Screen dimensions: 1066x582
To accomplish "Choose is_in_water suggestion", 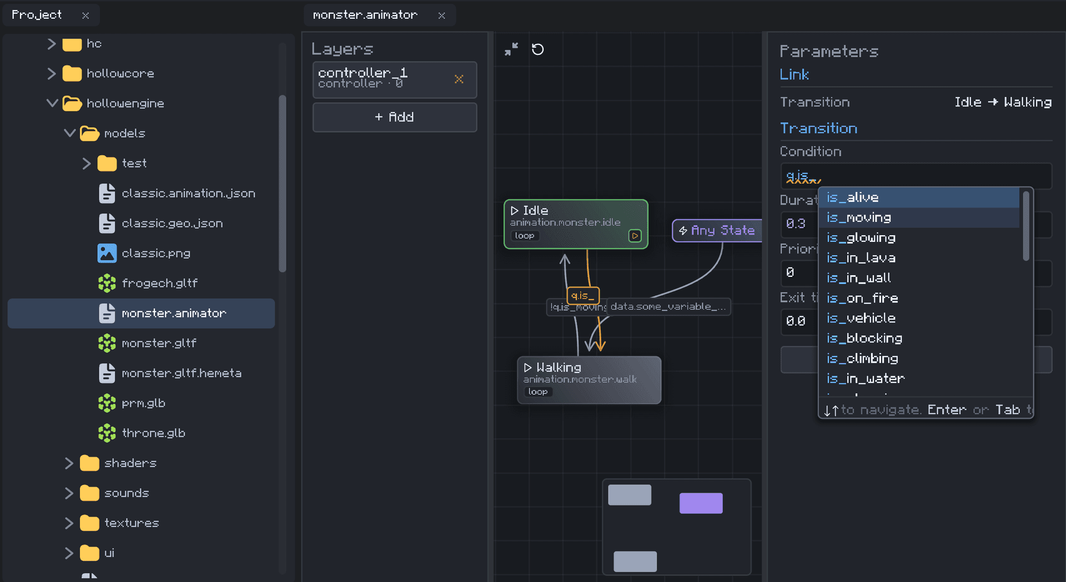I will click(x=919, y=379).
